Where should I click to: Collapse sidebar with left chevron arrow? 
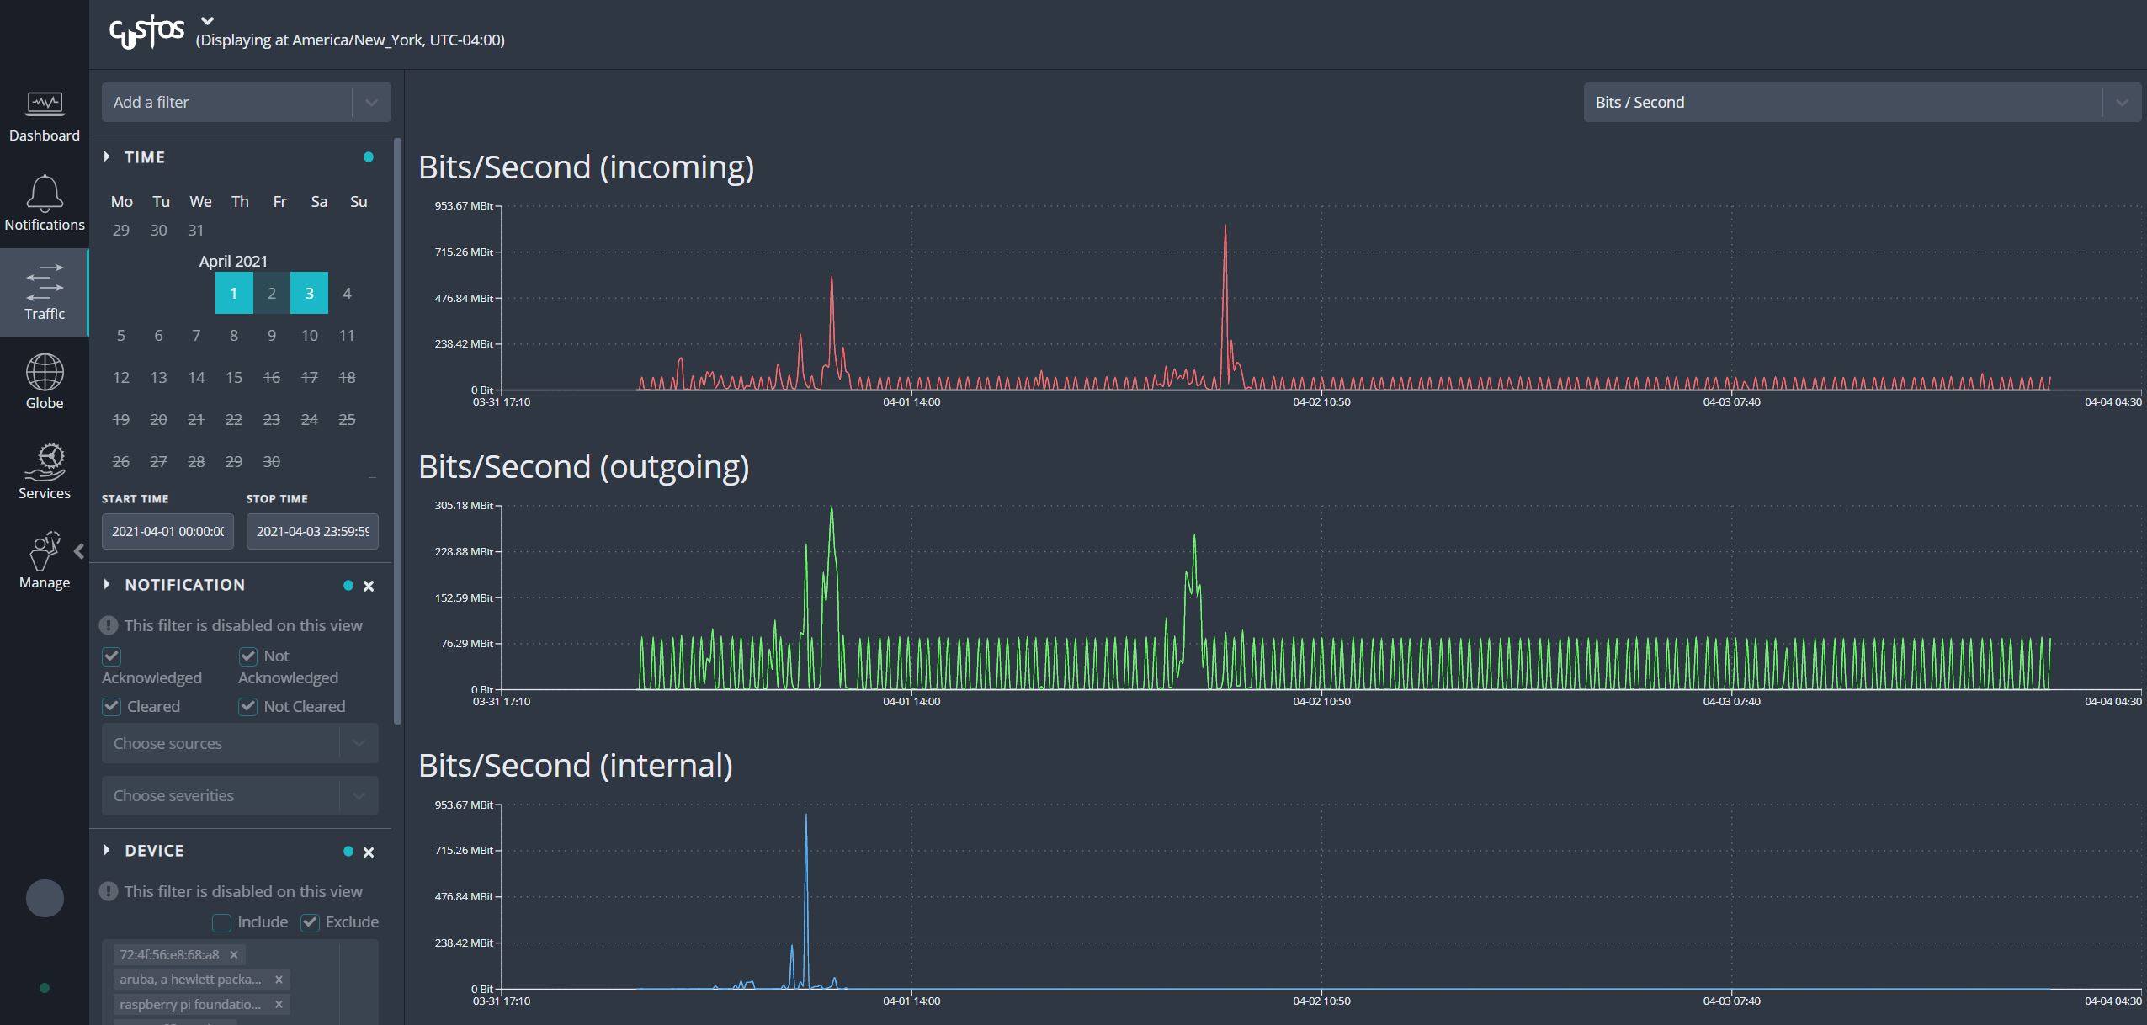(79, 551)
